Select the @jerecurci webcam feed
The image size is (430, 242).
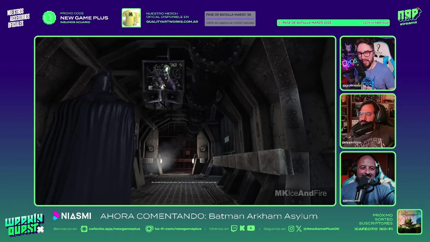coord(368,179)
